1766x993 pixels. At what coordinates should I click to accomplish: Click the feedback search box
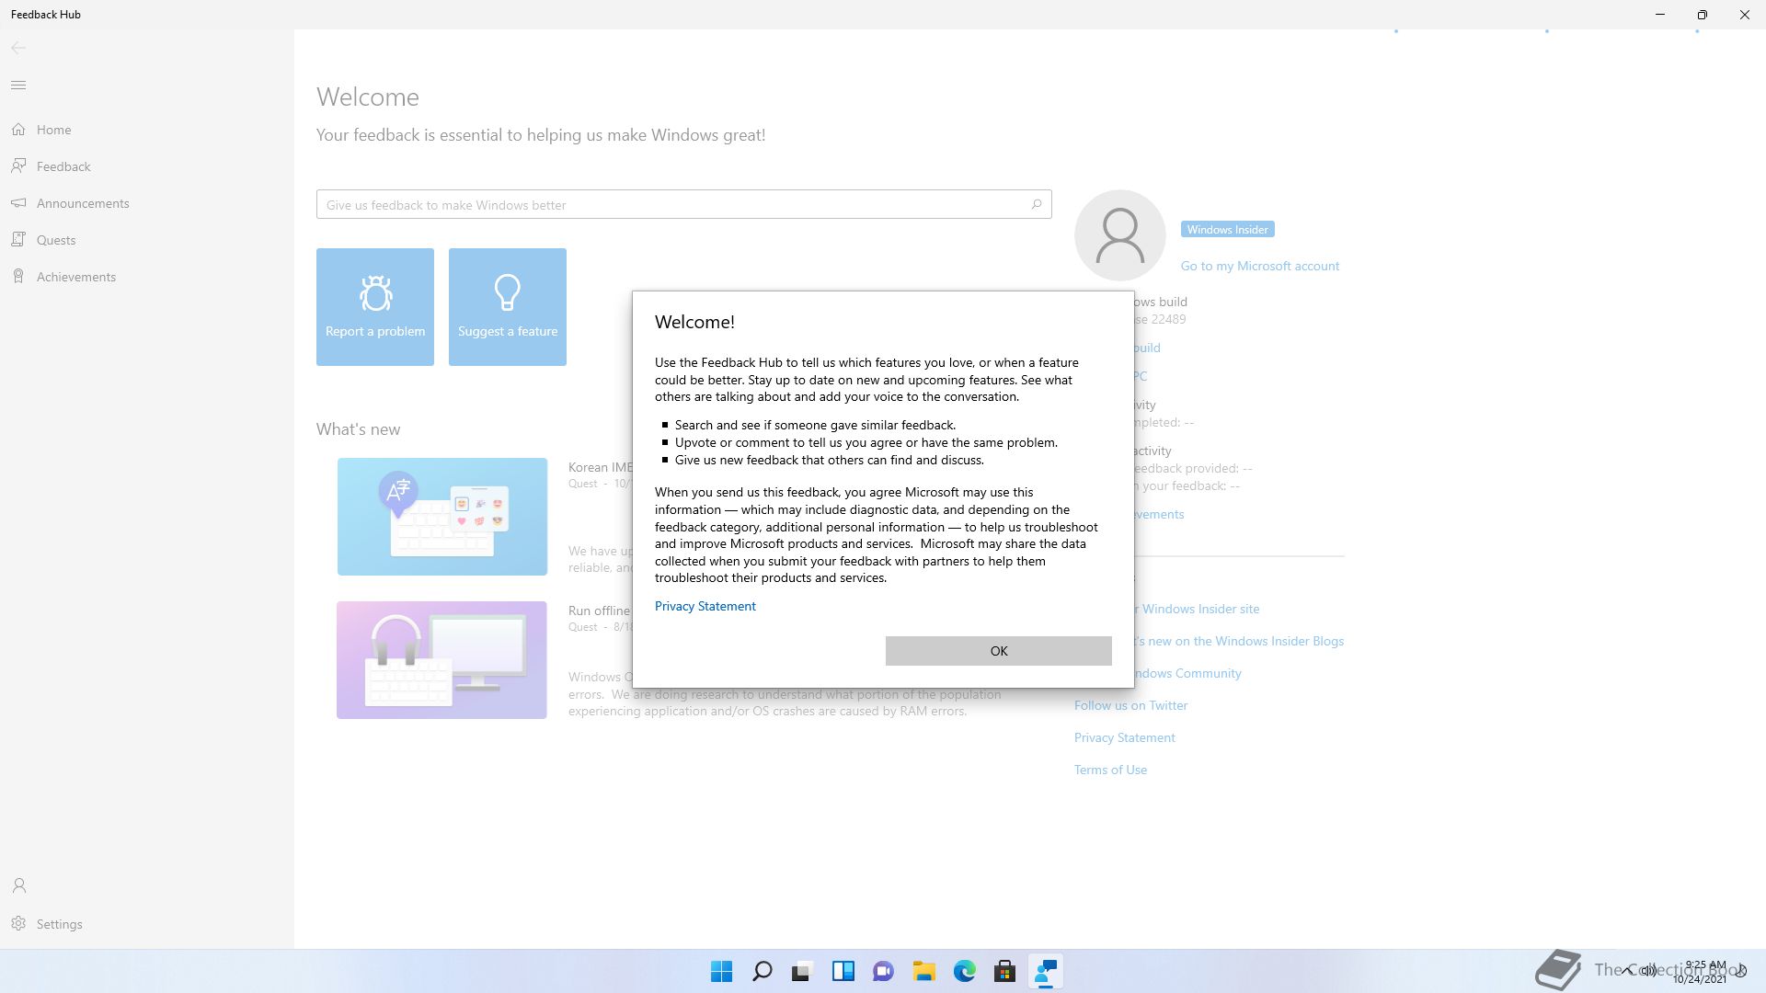point(683,204)
